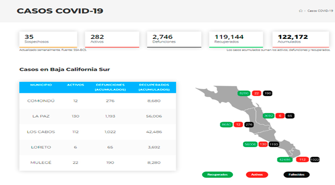Select the 35 Sospechosos stat card

tap(48, 40)
